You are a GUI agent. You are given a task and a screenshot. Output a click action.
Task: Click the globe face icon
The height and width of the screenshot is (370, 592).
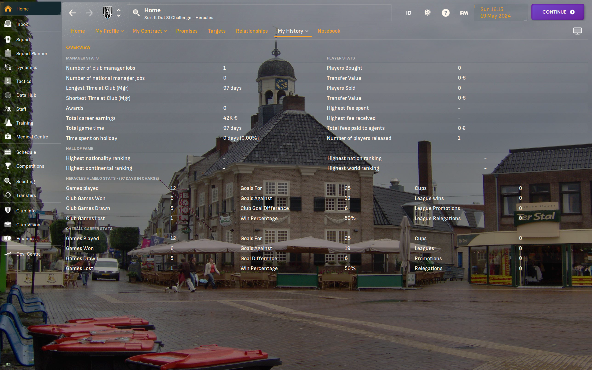[x=427, y=13]
